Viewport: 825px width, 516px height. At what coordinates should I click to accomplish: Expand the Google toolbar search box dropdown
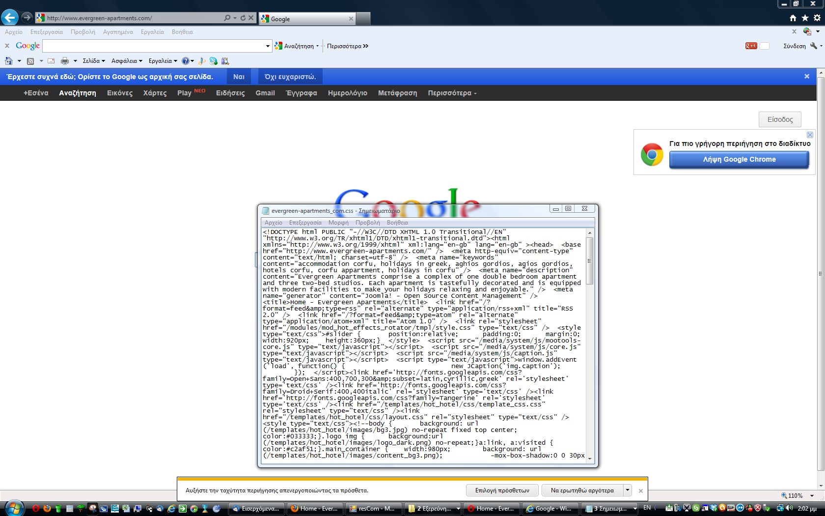[x=268, y=46]
